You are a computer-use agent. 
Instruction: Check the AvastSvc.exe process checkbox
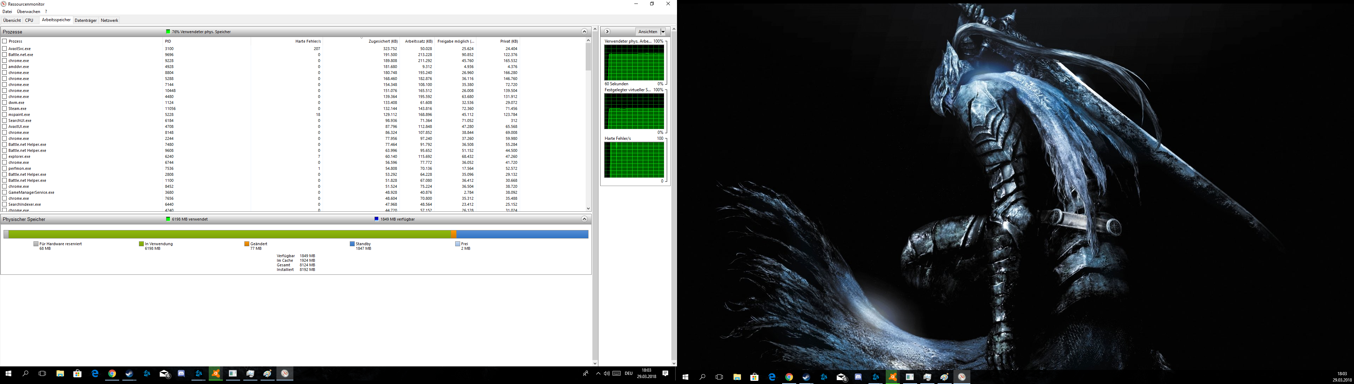[x=5, y=49]
